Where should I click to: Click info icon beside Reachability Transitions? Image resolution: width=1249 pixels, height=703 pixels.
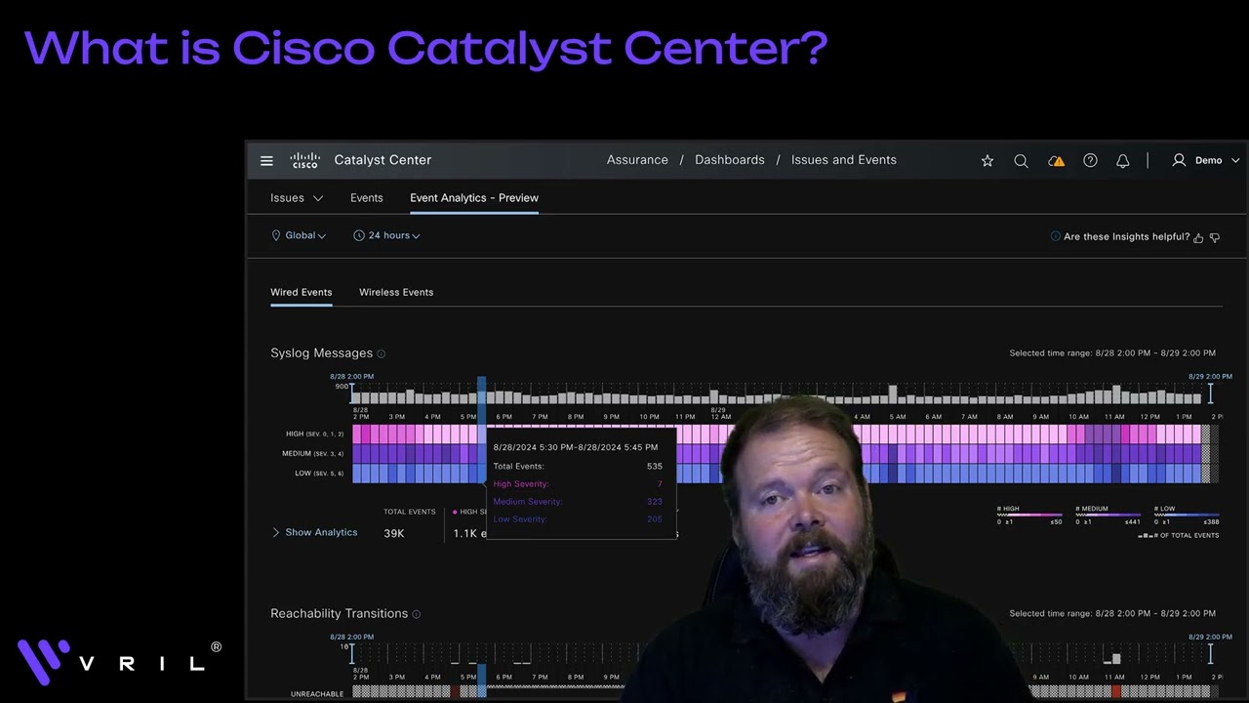(x=417, y=614)
